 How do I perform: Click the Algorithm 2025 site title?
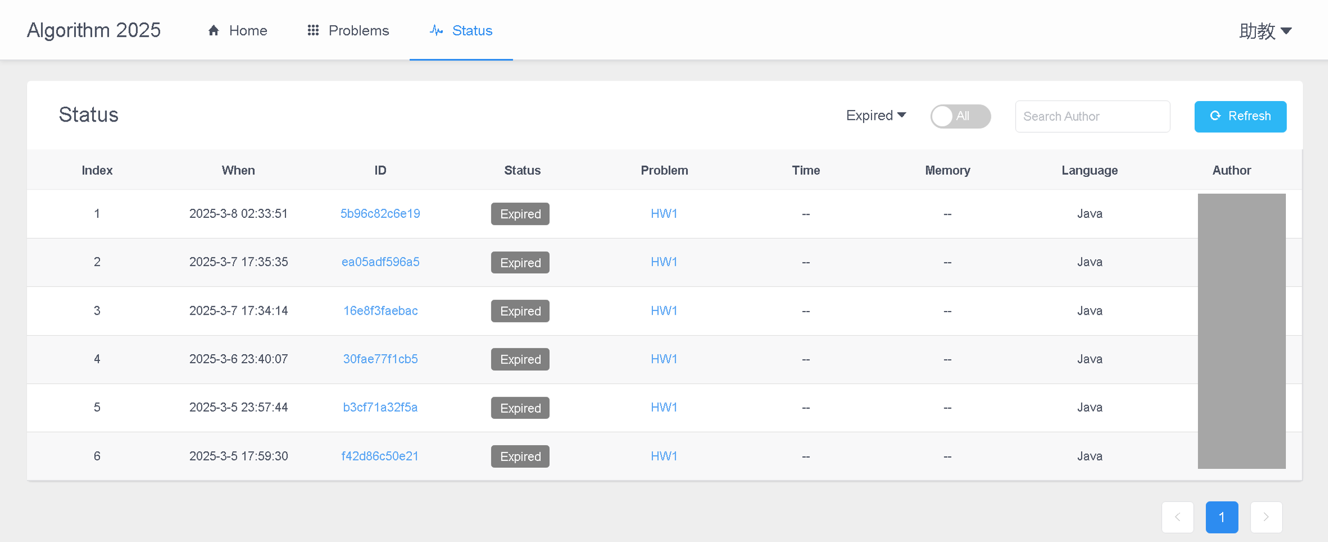pos(94,31)
